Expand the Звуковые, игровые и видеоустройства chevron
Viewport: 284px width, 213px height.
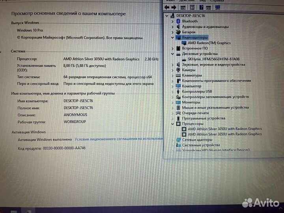point(172,65)
